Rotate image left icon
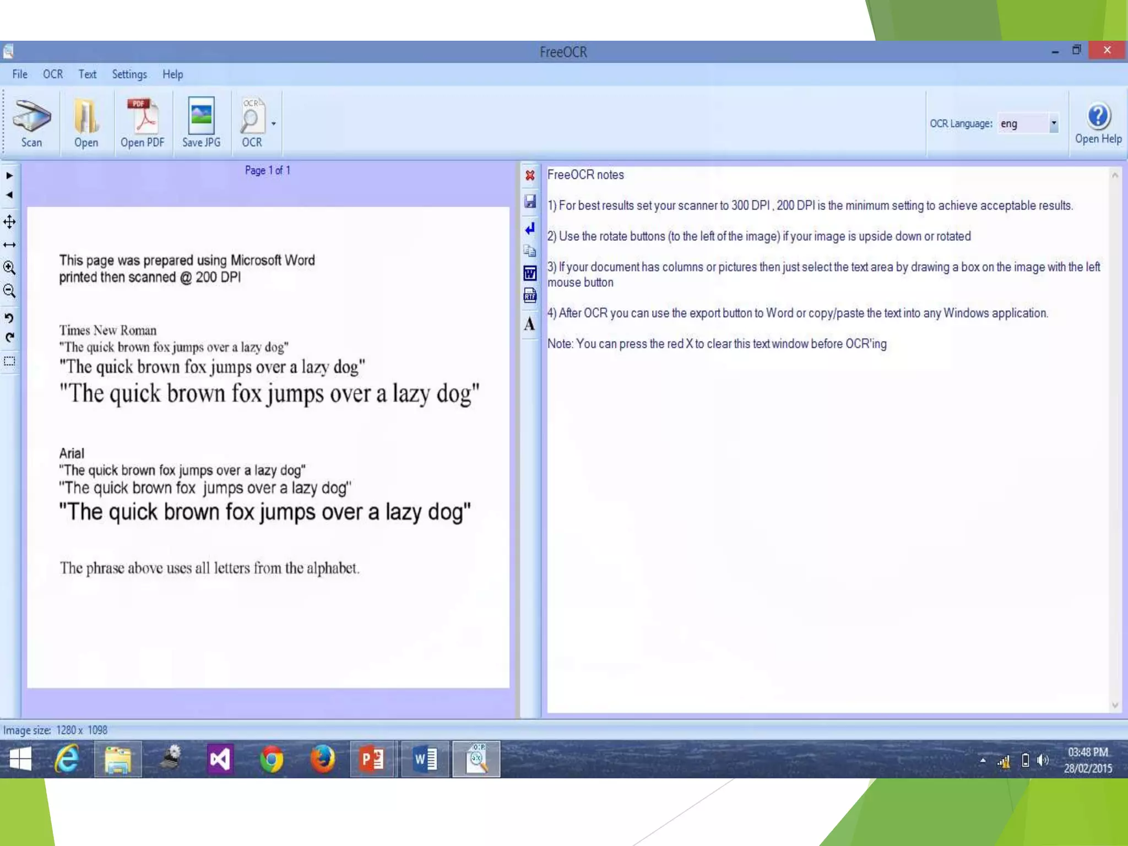The width and height of the screenshot is (1128, 846). coord(9,318)
